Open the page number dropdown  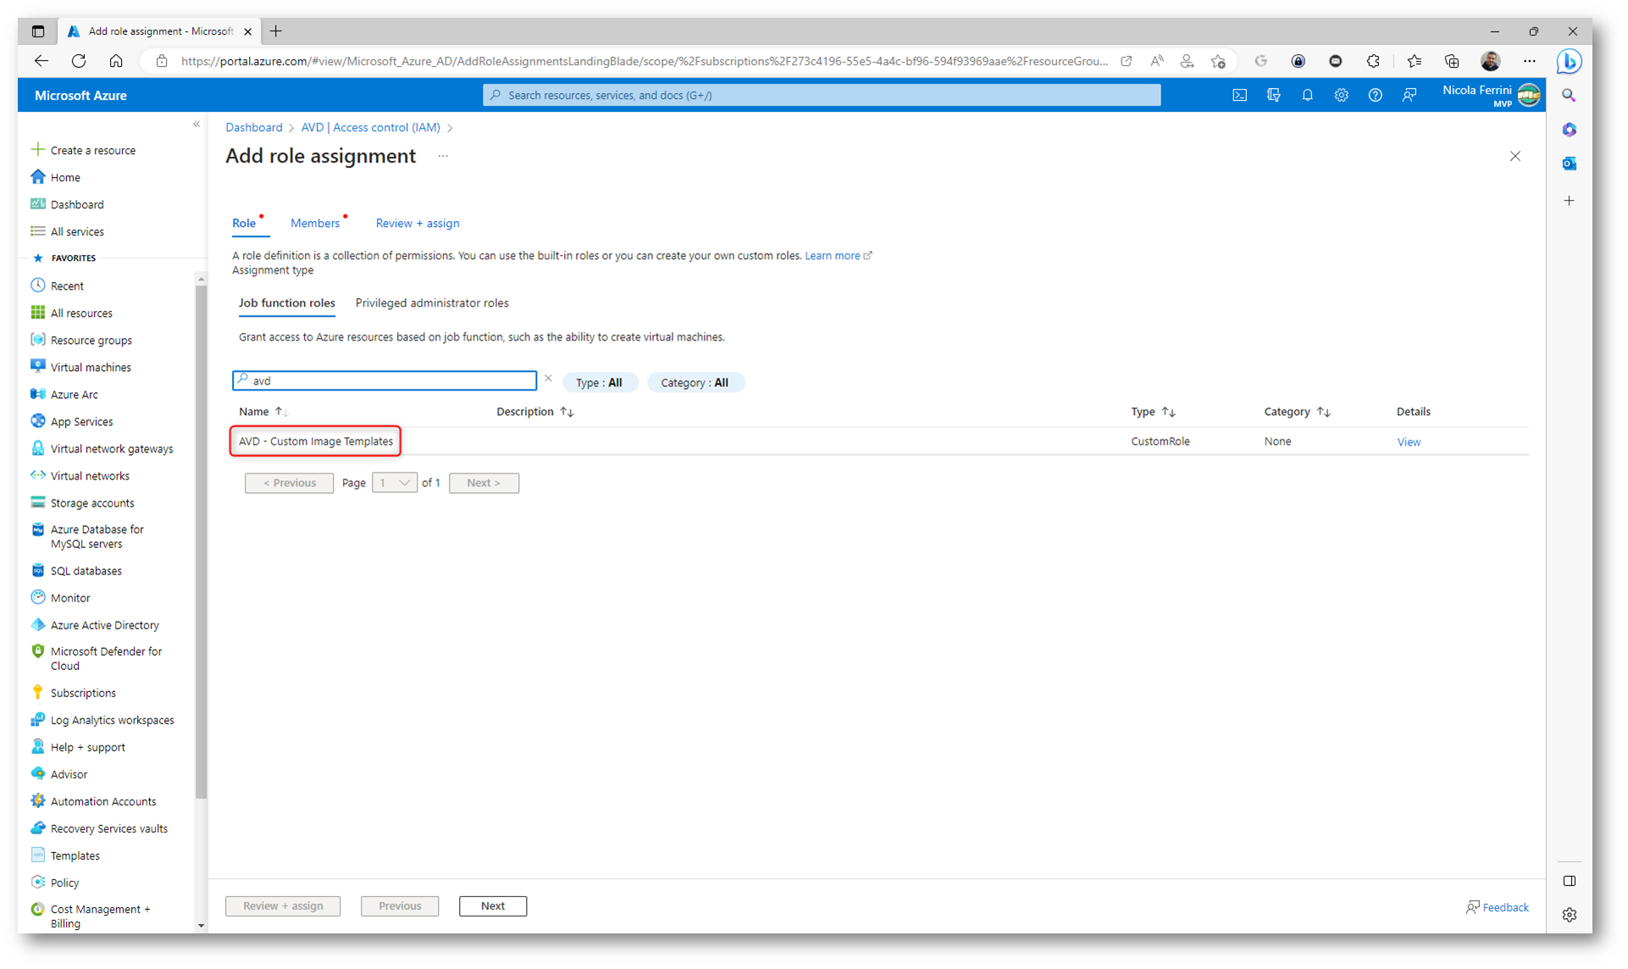(x=395, y=483)
